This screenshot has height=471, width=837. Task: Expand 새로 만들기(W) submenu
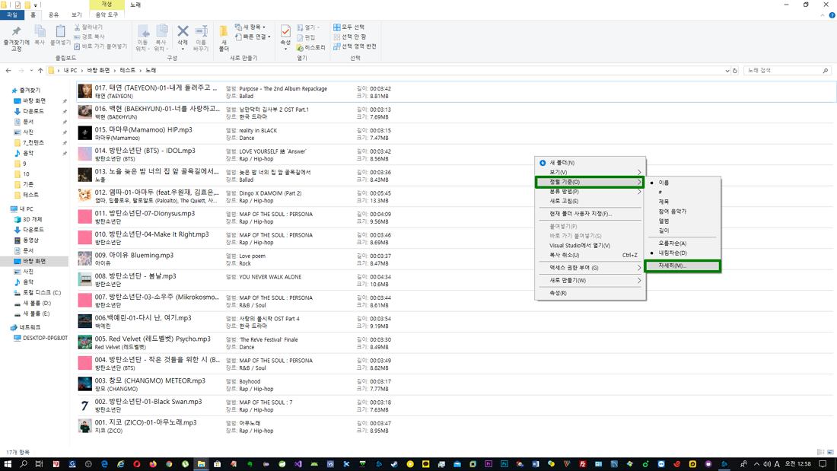(590, 280)
